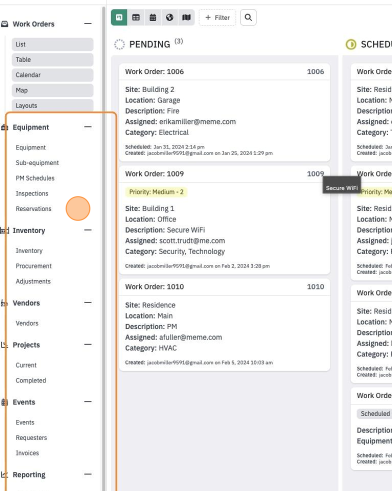
Task: View Completed projects
Action: click(31, 381)
